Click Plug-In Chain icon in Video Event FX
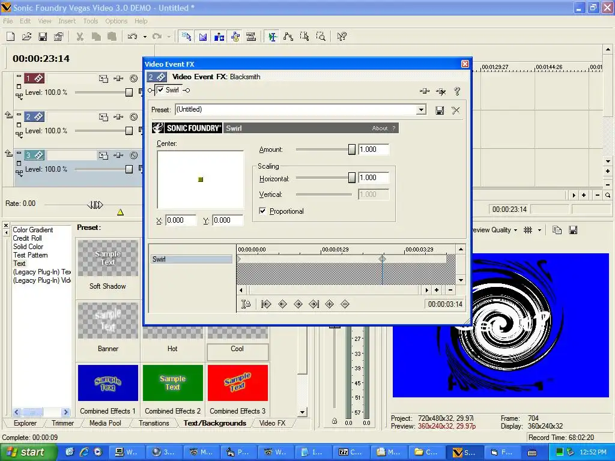 point(425,91)
